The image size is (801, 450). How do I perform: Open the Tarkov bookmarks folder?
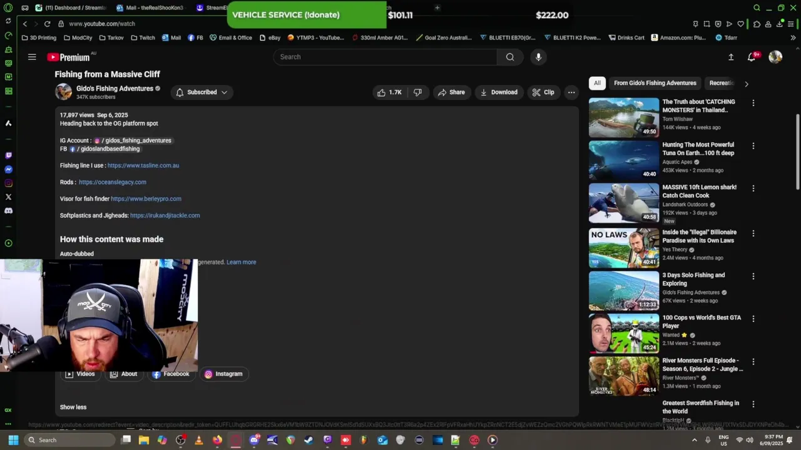click(x=110, y=37)
